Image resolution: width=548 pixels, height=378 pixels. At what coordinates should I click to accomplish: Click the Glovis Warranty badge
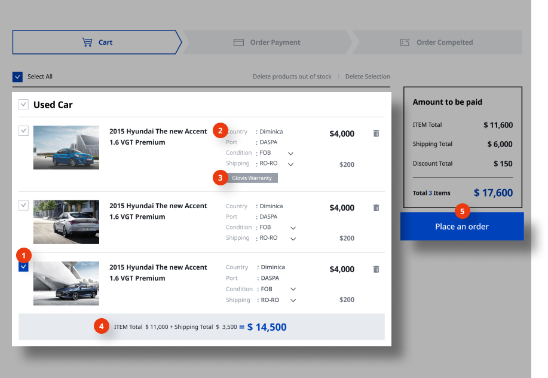click(252, 178)
